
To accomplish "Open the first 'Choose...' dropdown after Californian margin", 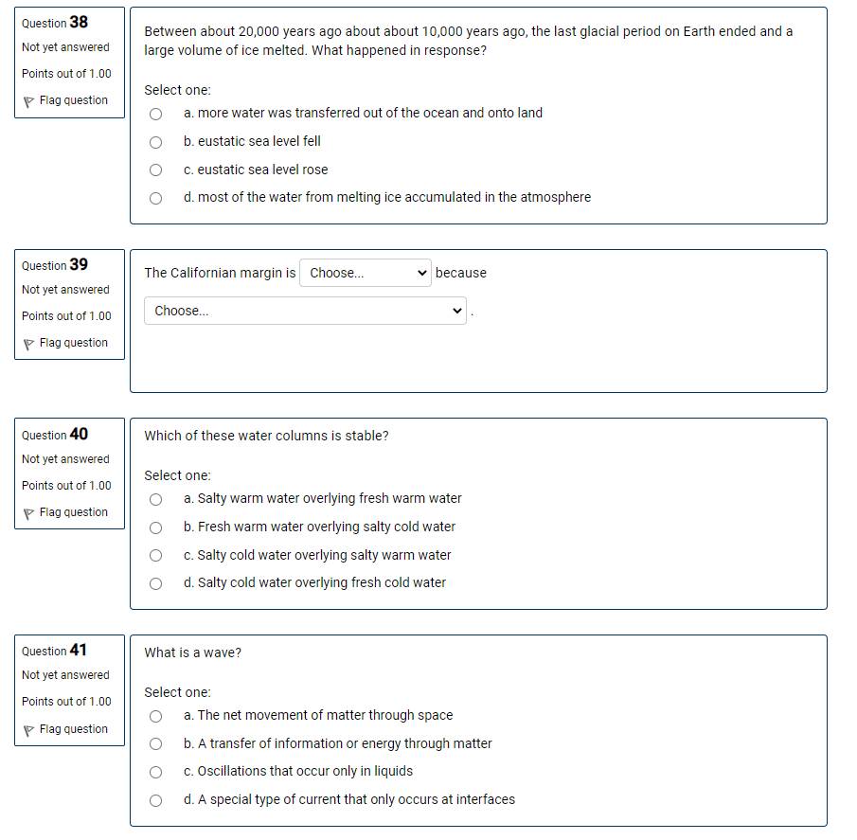I will pyautogui.click(x=366, y=273).
